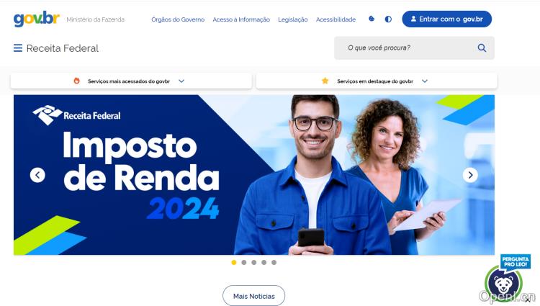The image size is (540, 306).
Task: Go to previous banner slide arrow
Action: [37, 175]
